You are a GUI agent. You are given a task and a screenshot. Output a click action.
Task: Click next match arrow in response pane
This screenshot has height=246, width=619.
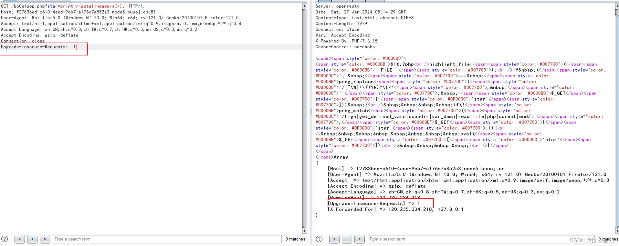click(360, 239)
